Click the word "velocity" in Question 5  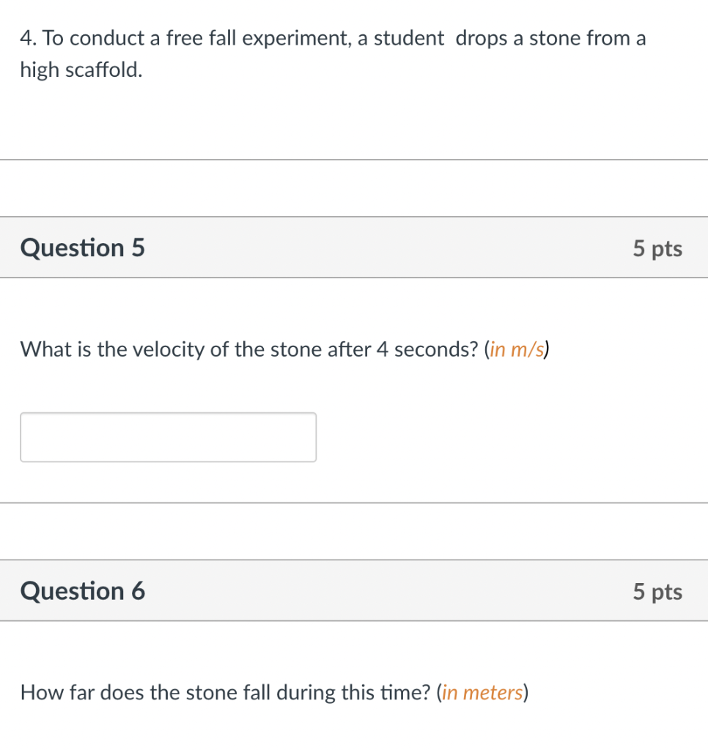pyautogui.click(x=169, y=349)
